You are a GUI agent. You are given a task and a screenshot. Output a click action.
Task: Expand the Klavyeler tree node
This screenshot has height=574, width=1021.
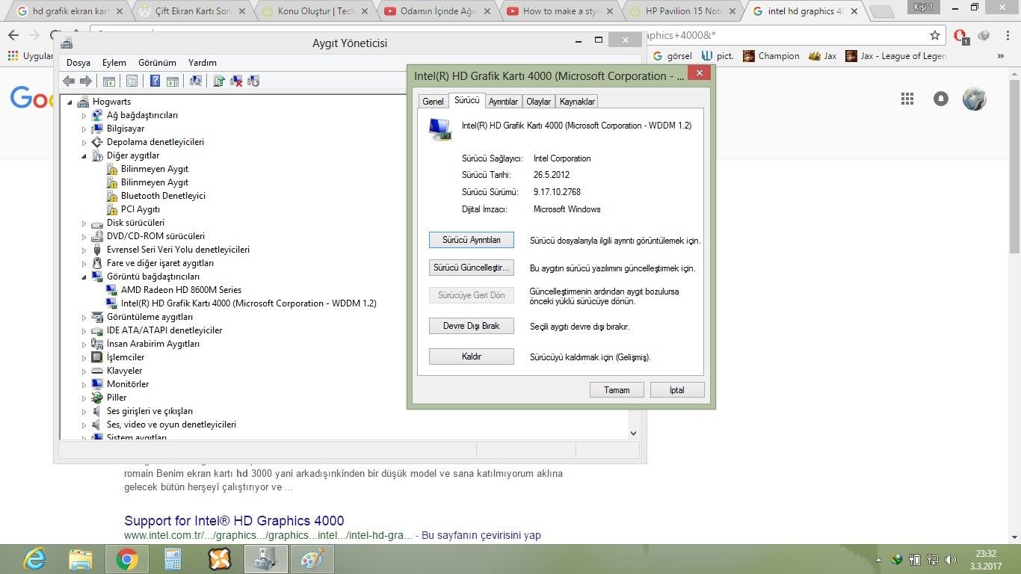point(84,371)
